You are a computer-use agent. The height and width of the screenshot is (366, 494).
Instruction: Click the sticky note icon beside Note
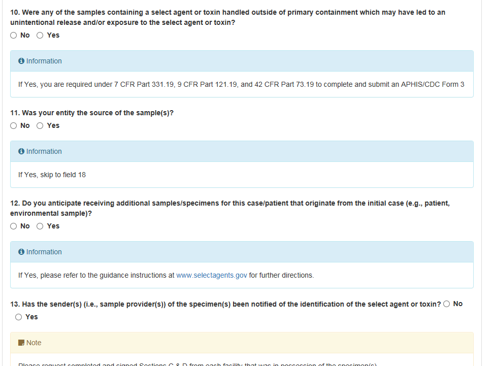click(21, 343)
